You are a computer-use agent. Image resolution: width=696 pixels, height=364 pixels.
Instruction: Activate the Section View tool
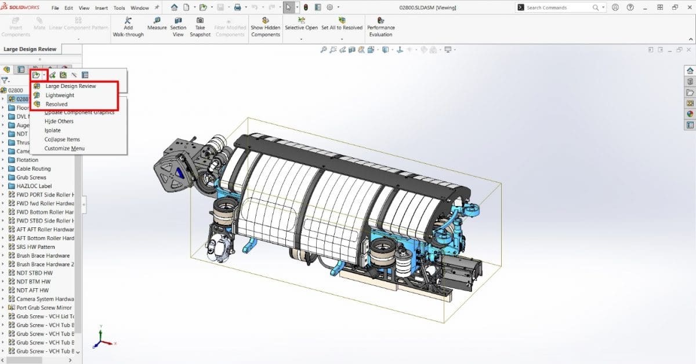click(x=178, y=20)
